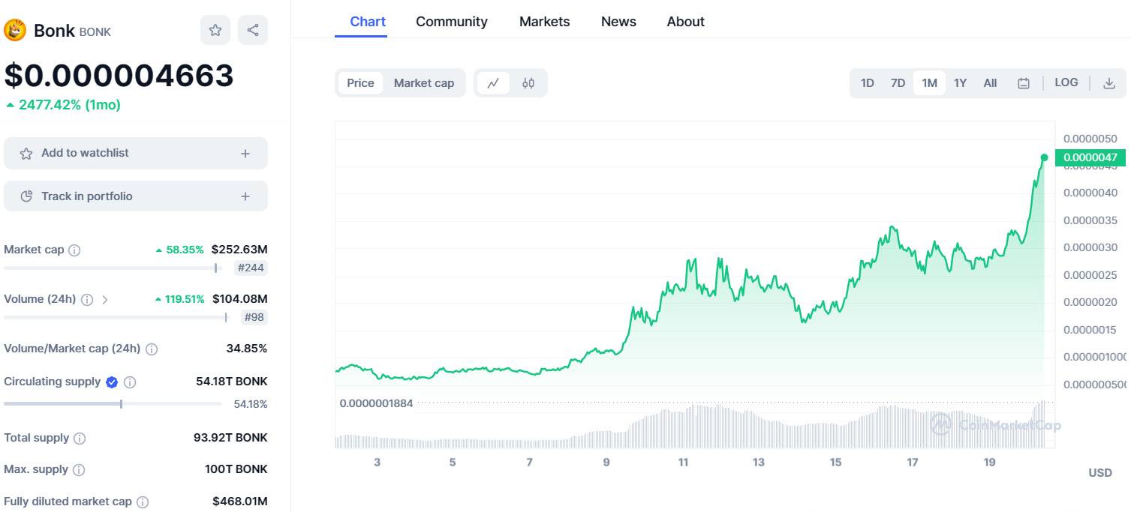Go to the About tab
Viewport: 1131px width, 512px height.
[686, 22]
